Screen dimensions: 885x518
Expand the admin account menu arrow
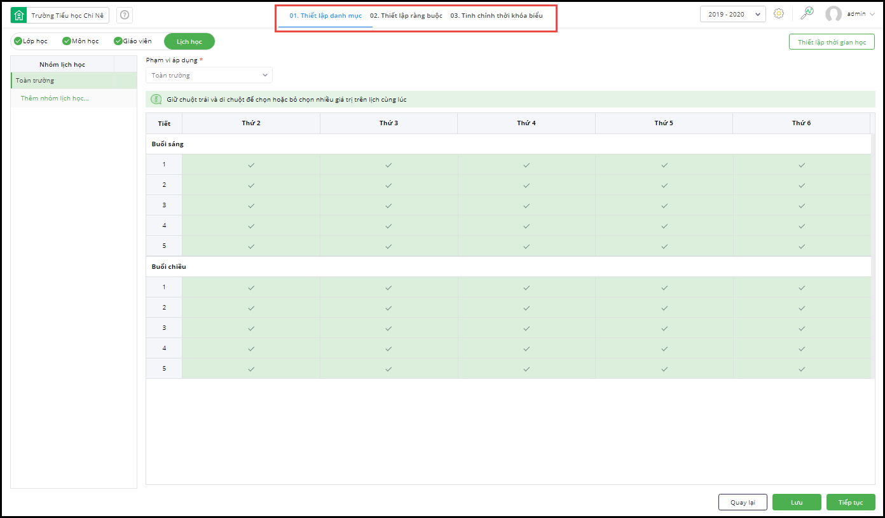872,14
